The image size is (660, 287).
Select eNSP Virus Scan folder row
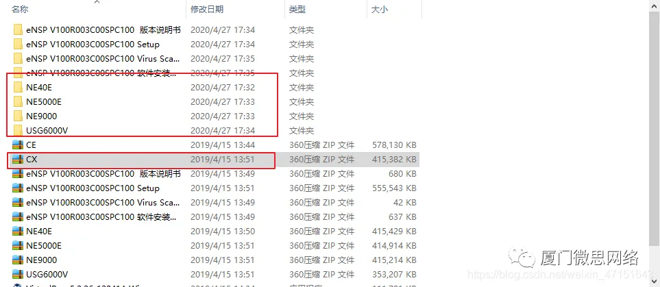pyautogui.click(x=213, y=58)
